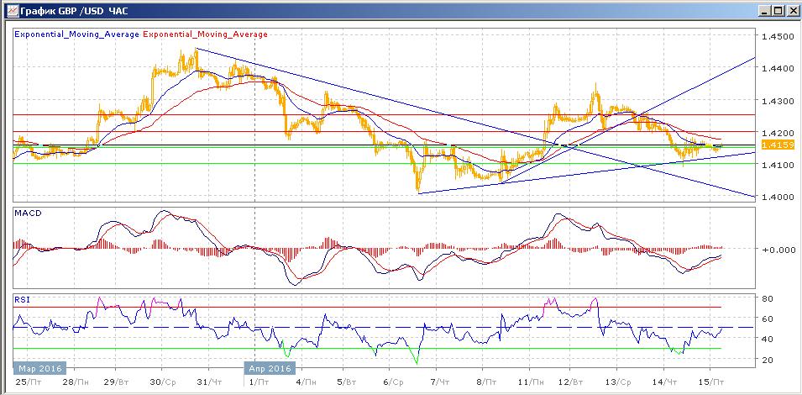The image size is (802, 395).
Task: Click the Apr 2016 month marker
Action: pyautogui.click(x=269, y=368)
